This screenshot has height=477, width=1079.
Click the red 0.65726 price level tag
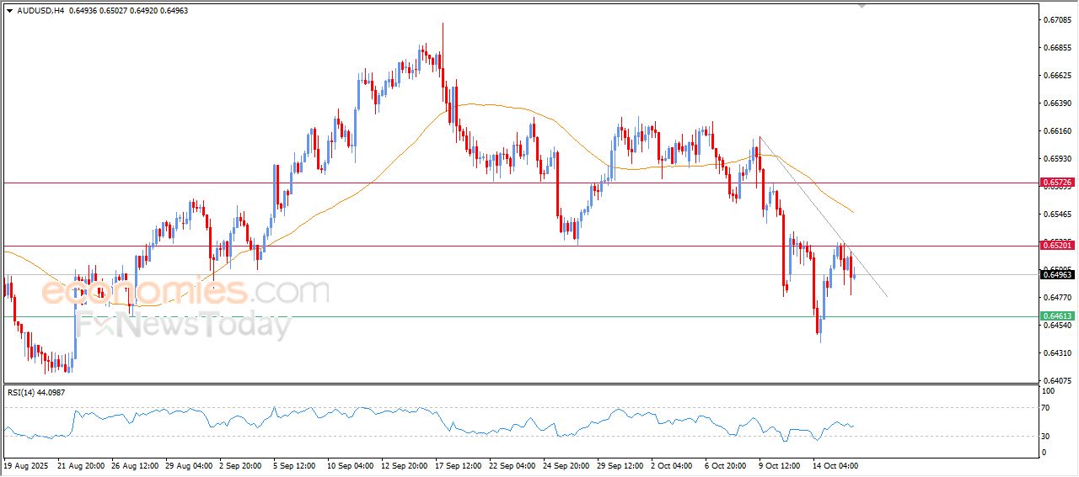point(1056,183)
